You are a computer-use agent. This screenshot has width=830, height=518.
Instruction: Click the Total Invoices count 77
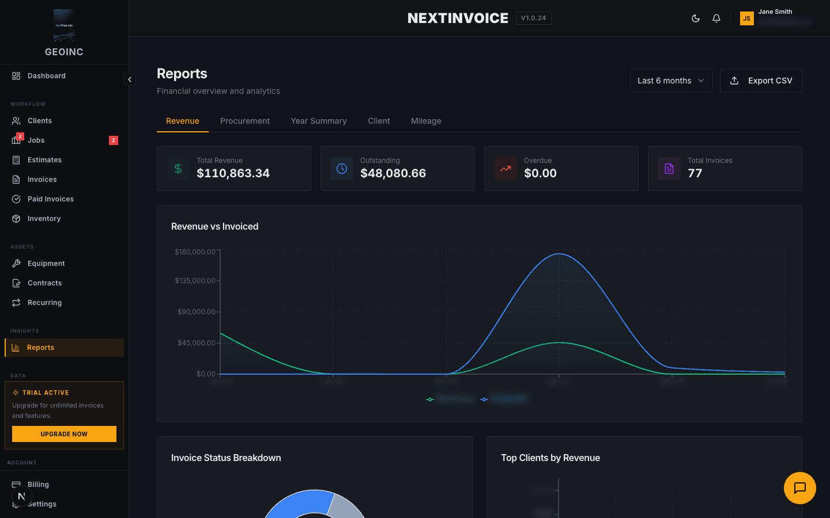pyautogui.click(x=695, y=173)
